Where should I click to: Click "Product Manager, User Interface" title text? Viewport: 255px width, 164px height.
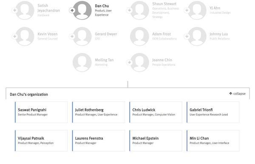pyautogui.click(x=209, y=143)
